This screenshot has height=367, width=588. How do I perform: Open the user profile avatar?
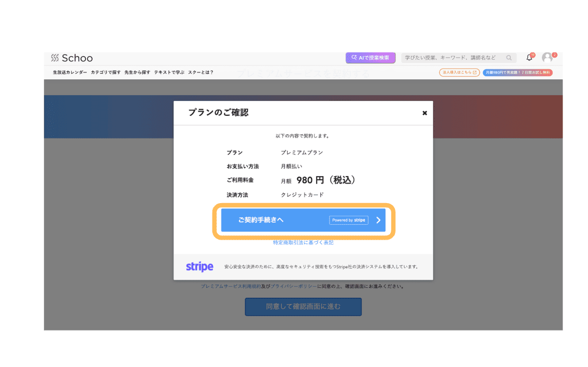(x=547, y=58)
